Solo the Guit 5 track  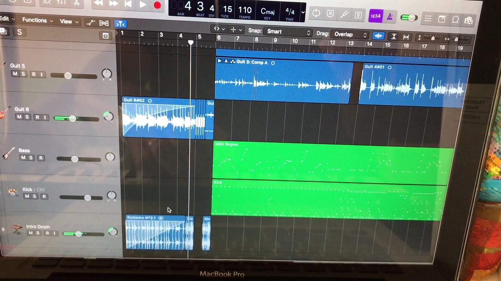click(23, 74)
